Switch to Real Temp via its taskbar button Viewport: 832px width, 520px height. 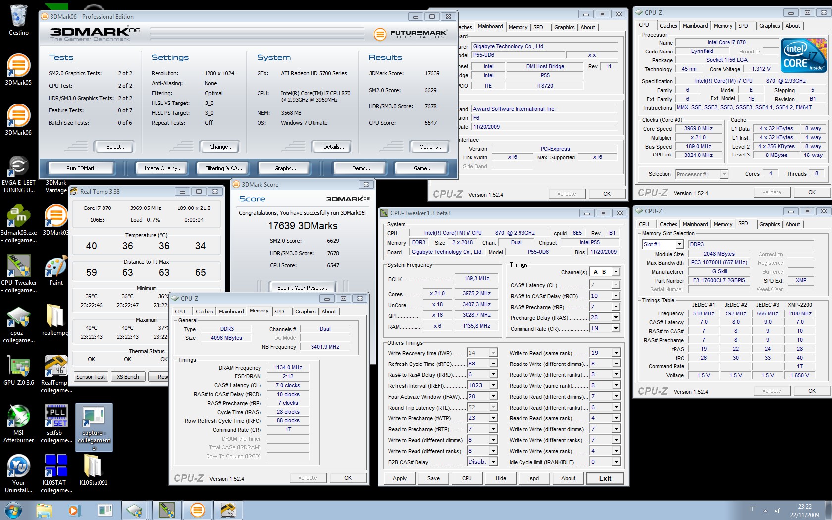(228, 510)
